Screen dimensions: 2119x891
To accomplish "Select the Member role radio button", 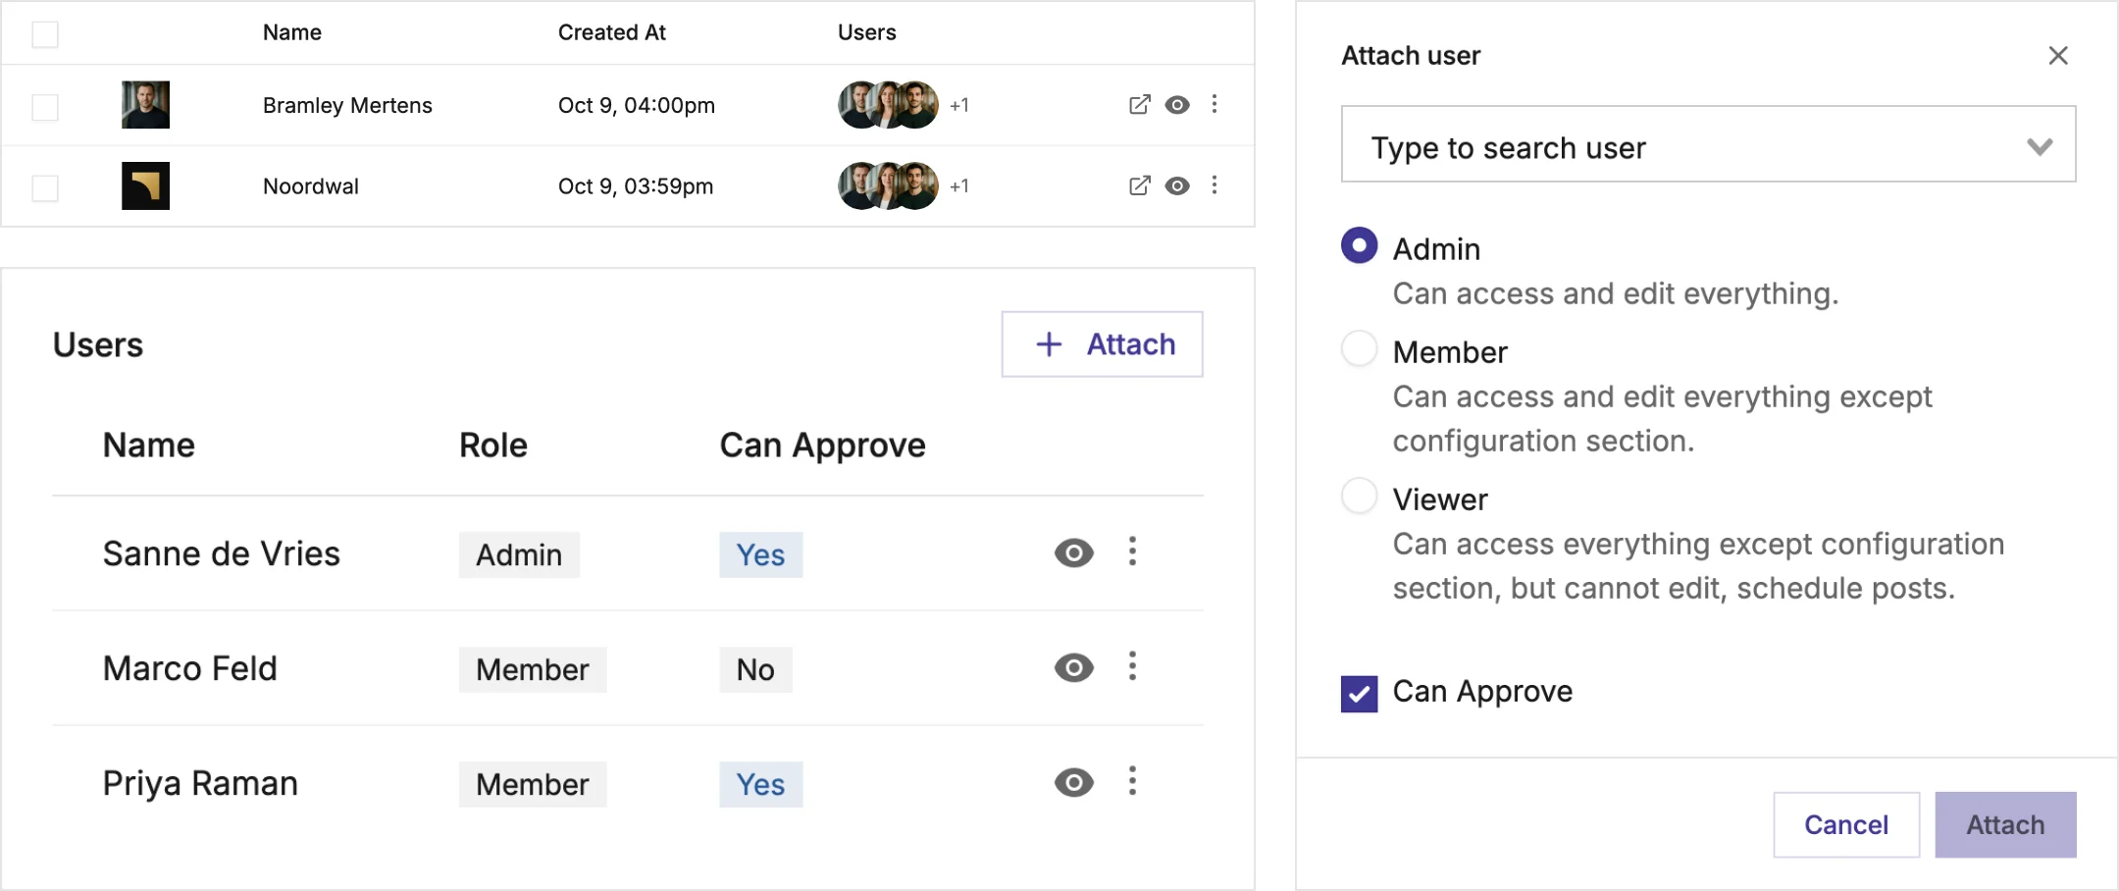I will [x=1359, y=348].
